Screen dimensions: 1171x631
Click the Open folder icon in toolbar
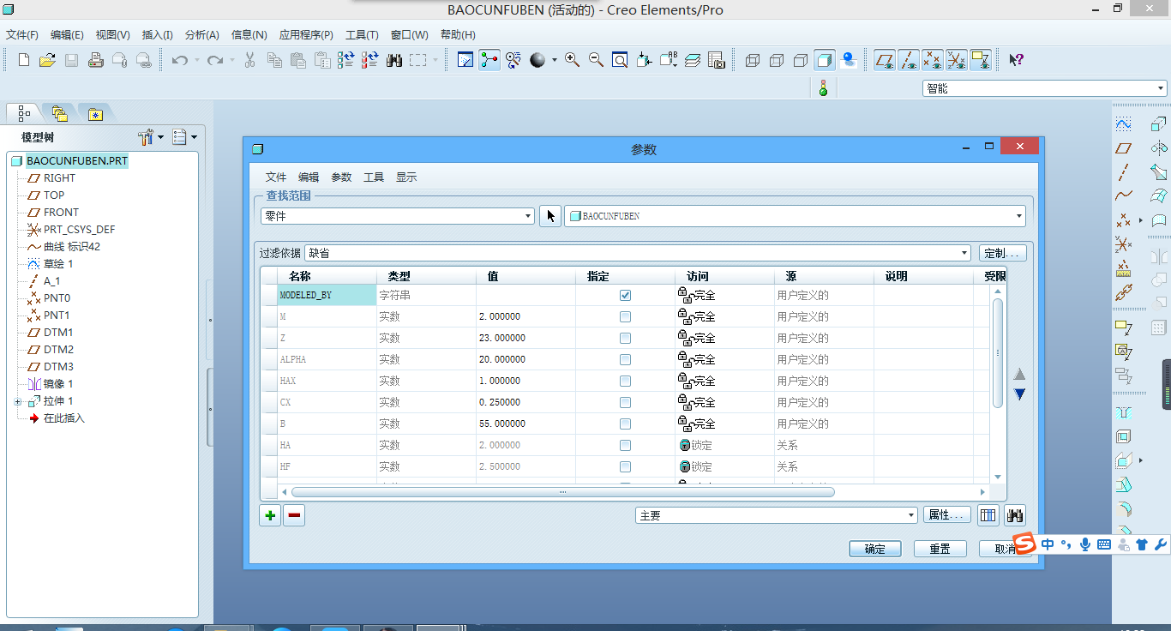point(48,60)
